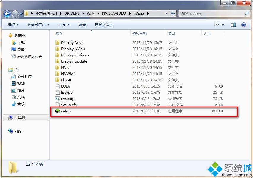
Task: Toggle the preview pane
Action: pyautogui.click(x=233, y=25)
